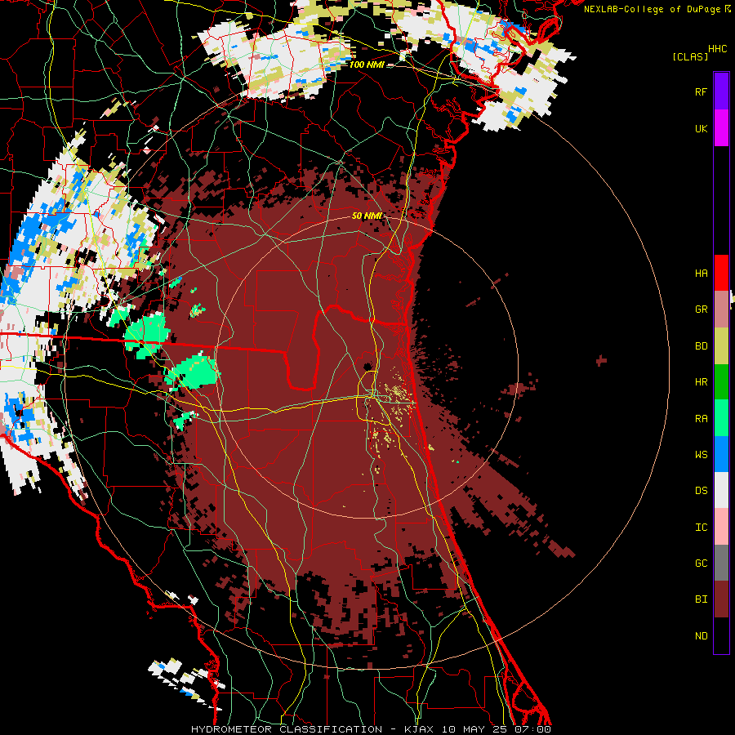Viewport: 735px width, 735px height.
Task: Click the BI legend label
Action: (x=701, y=599)
